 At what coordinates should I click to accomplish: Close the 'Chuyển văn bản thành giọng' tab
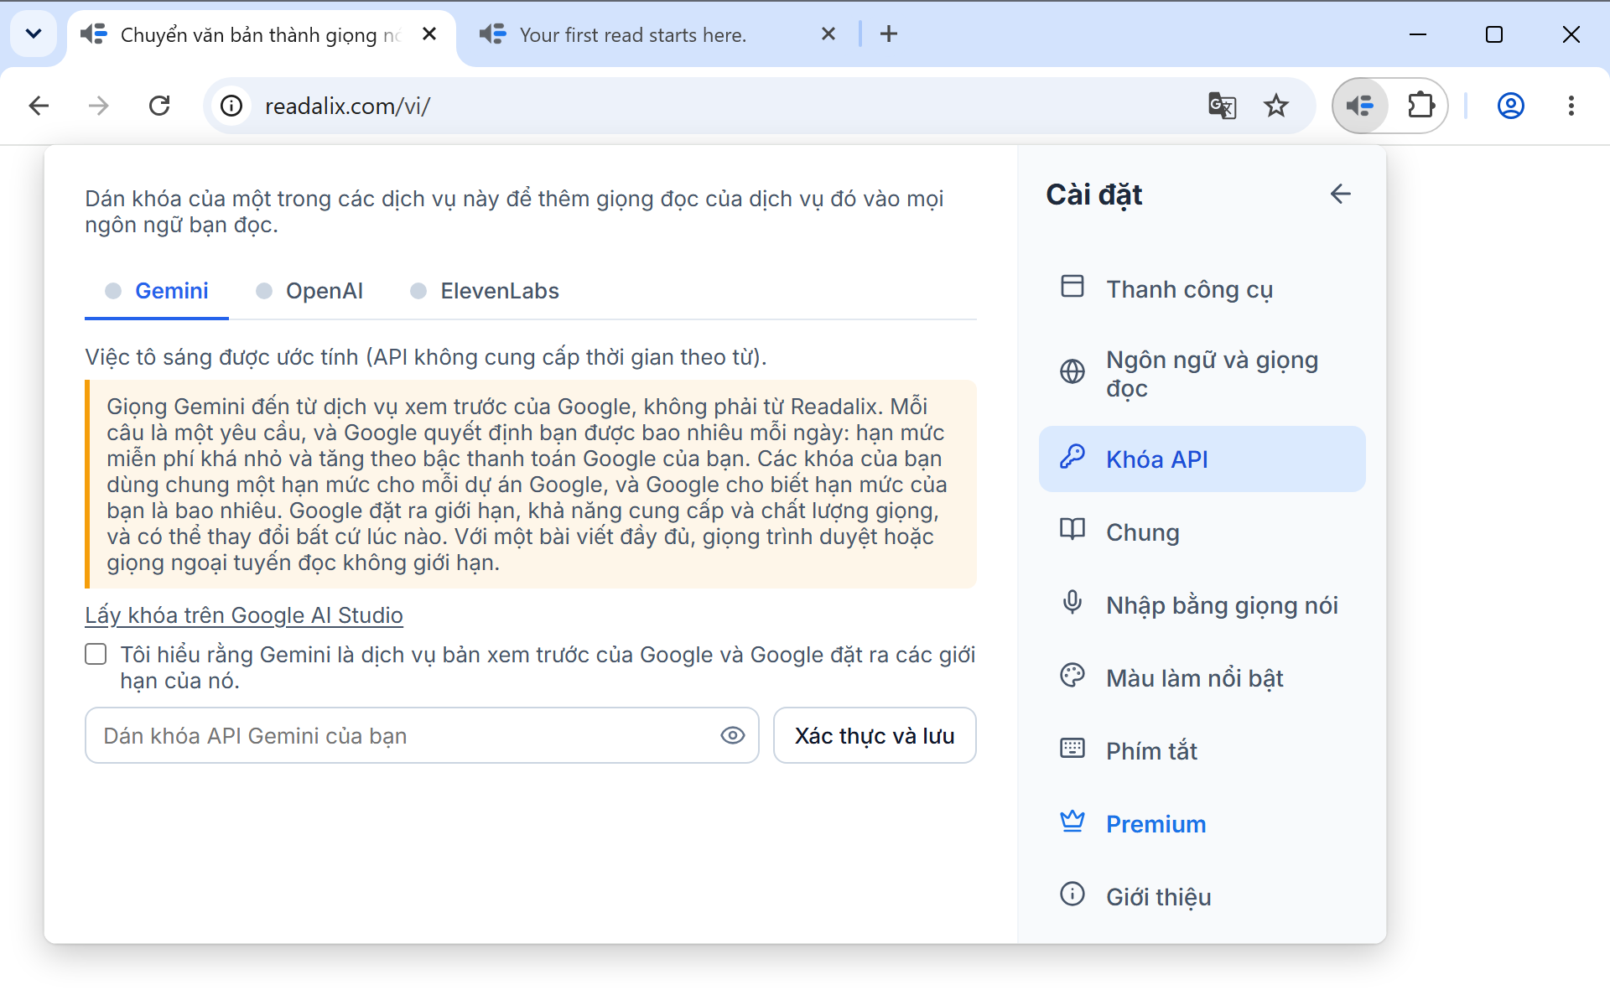tap(429, 34)
